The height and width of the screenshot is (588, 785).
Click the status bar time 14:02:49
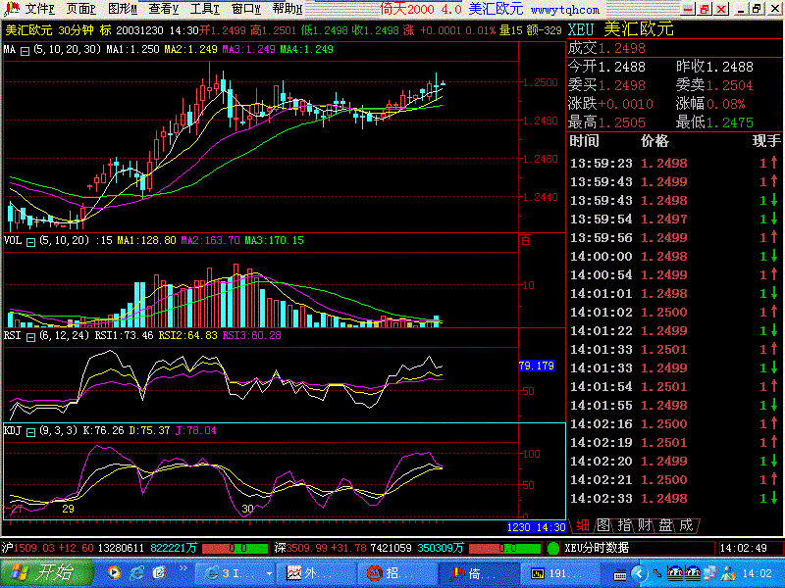click(743, 548)
